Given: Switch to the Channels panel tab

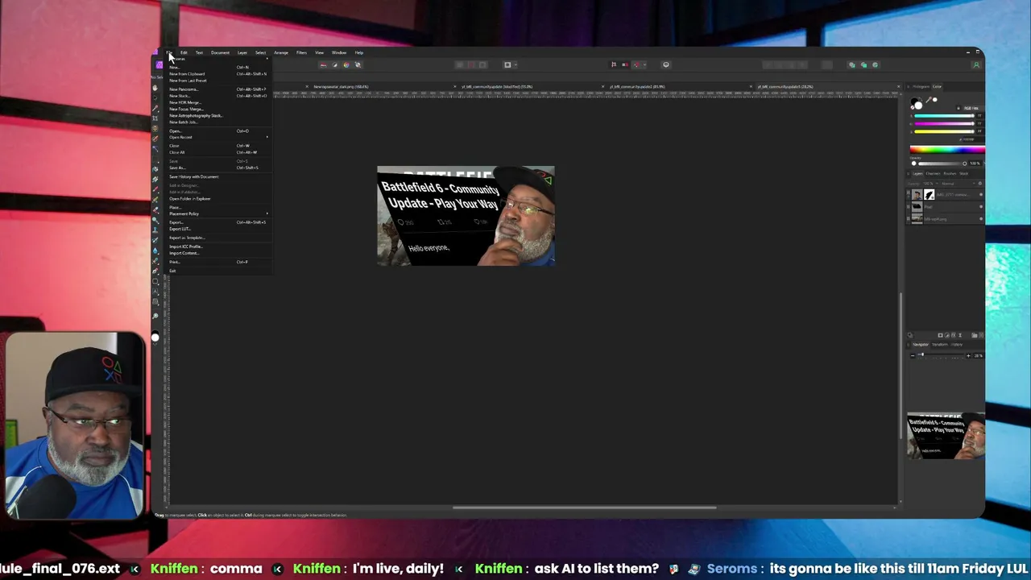Looking at the screenshot, I should tap(933, 173).
